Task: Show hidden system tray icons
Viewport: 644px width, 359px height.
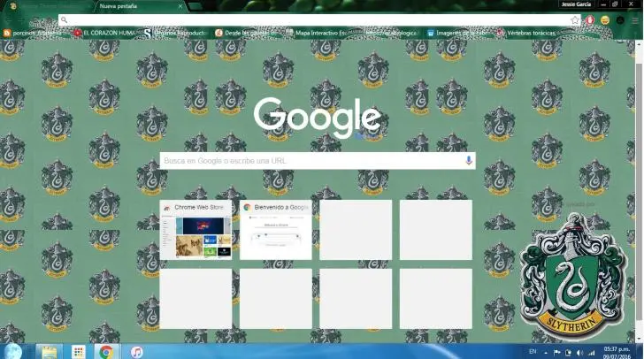Action: [x=546, y=352]
